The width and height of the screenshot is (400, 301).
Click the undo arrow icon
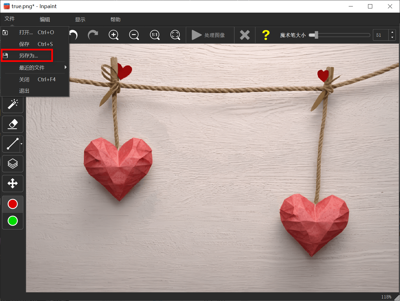[73, 35]
